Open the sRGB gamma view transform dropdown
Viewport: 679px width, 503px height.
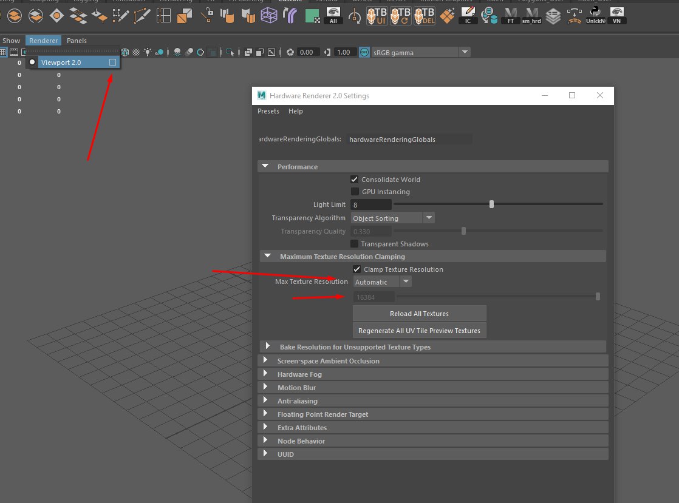[x=420, y=52]
